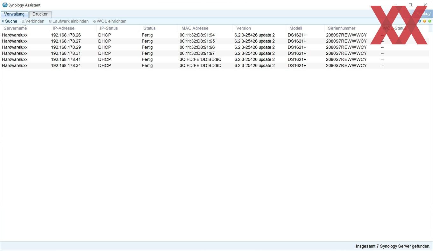Click Laufwerk einbinden in the toolbar
433x251 pixels.
(69, 21)
